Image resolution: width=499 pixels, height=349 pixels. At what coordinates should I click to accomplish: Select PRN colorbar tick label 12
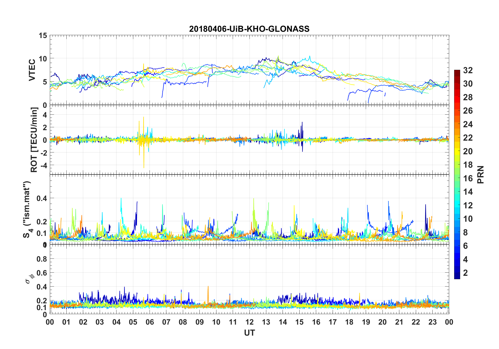click(x=468, y=205)
